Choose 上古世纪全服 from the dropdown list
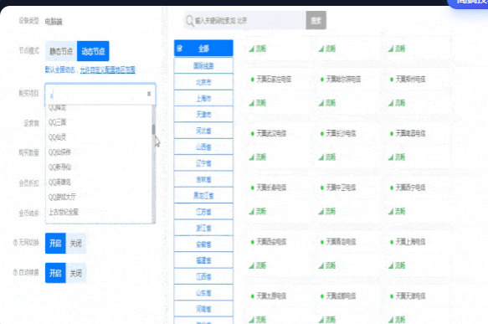This screenshot has height=324, width=488. pyautogui.click(x=99, y=212)
